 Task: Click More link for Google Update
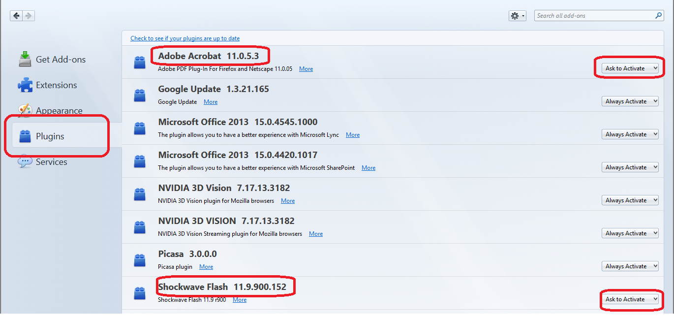[211, 102]
